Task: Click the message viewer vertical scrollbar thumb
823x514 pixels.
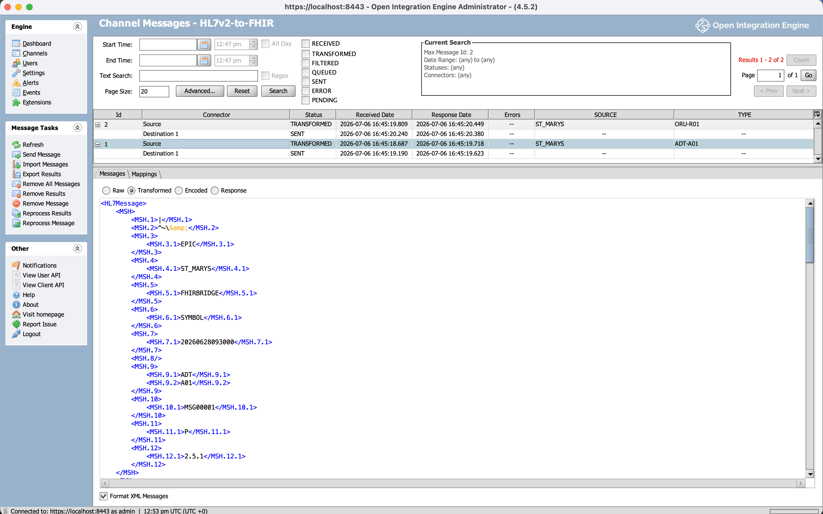Action: pos(810,235)
